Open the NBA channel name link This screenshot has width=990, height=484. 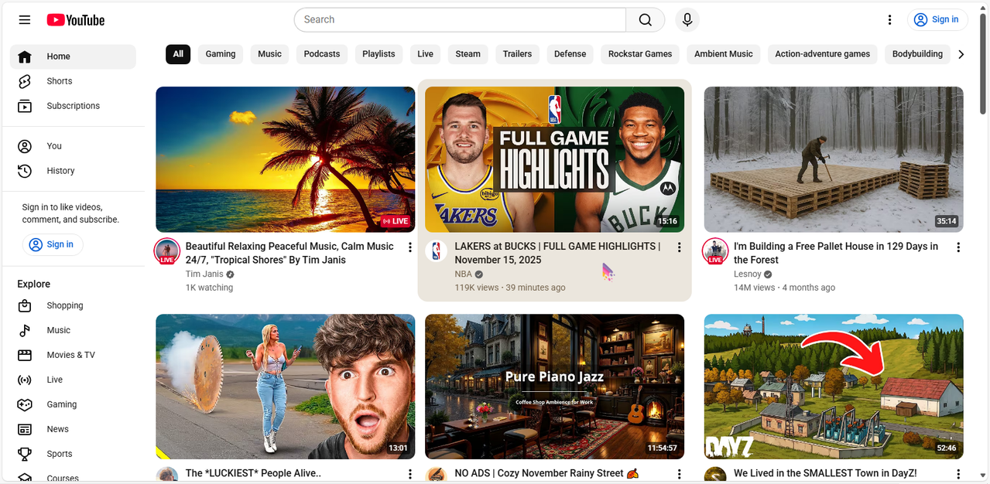click(463, 274)
